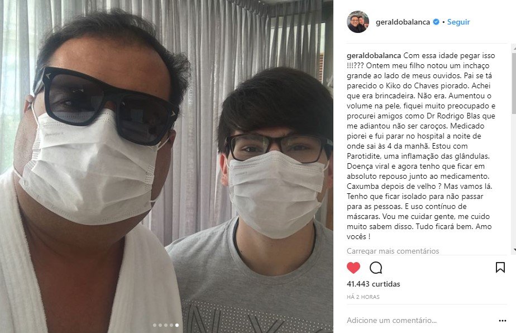Click the caption panel scrollbar thumb
Image resolution: width=516 pixels, height=333 pixels.
pyautogui.click(x=514, y=82)
